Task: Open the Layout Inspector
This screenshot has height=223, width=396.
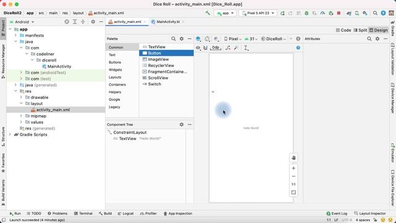Action: [x=370, y=213]
